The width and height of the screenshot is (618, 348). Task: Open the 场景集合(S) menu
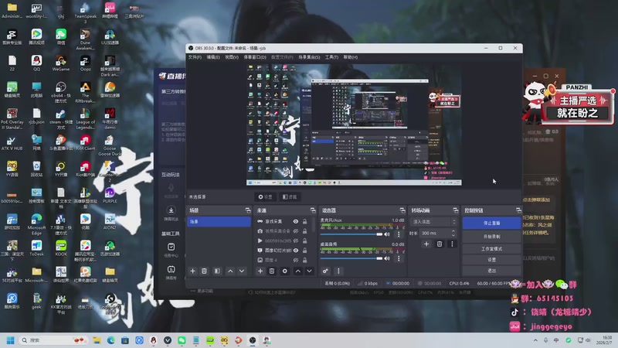point(309,57)
